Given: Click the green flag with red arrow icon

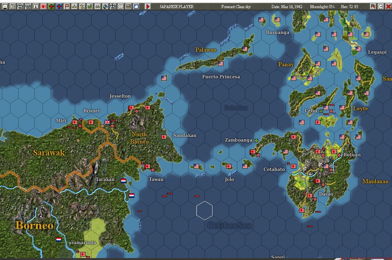Looking at the screenshot, I should (373, 7).
